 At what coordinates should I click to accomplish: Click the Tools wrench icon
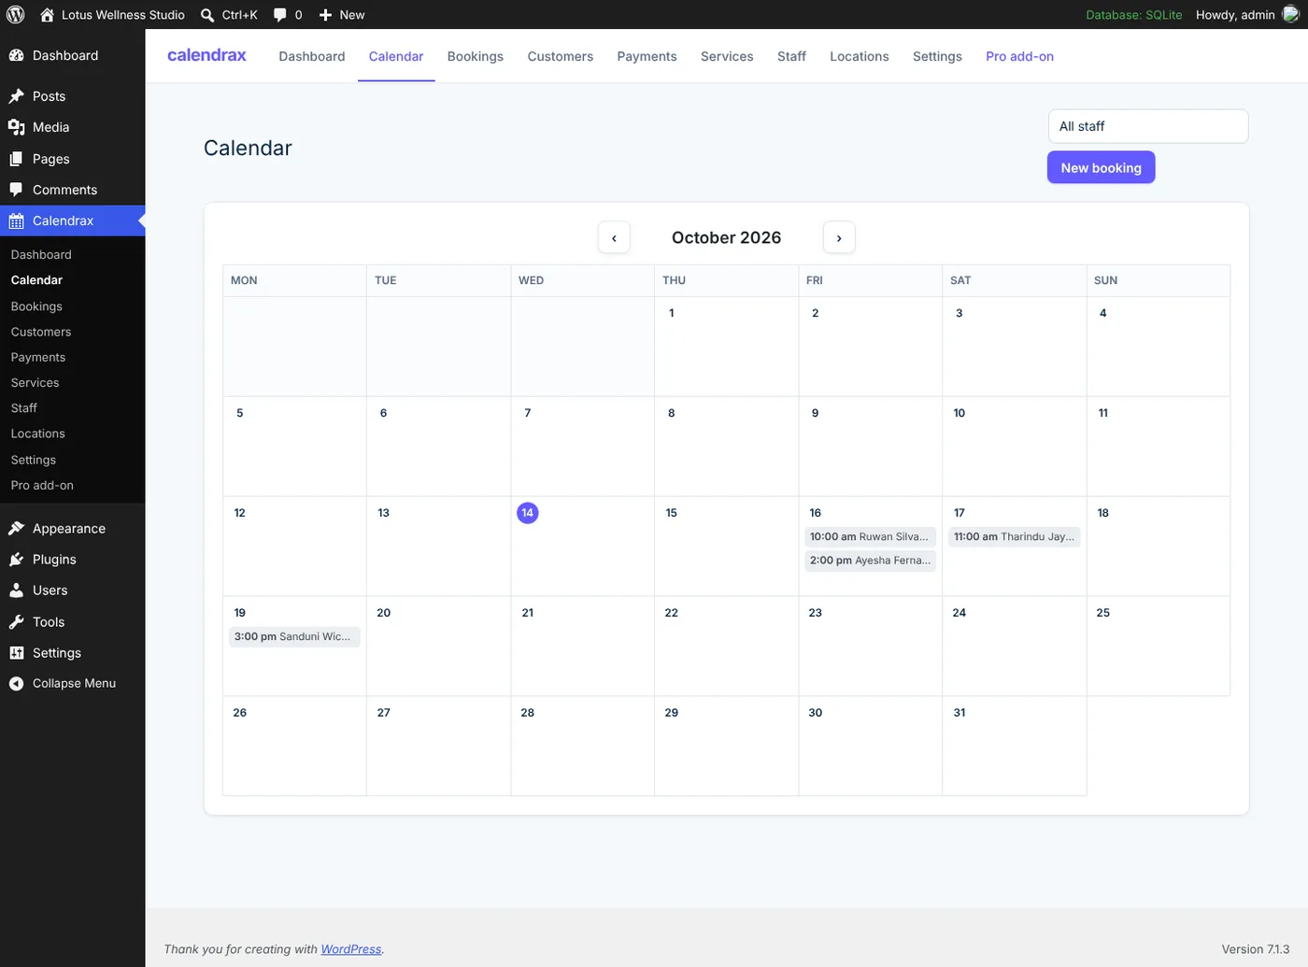coord(17,621)
